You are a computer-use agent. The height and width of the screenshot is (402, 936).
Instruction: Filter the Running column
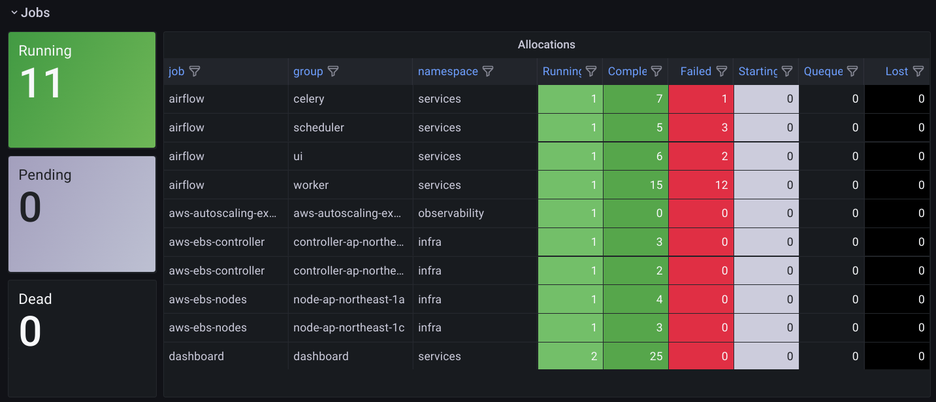pyautogui.click(x=590, y=71)
